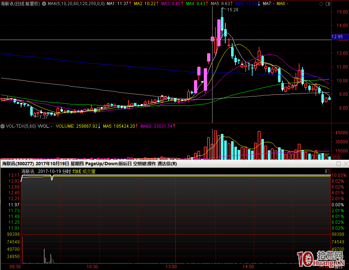This screenshot has width=349, height=270.
Task: Click the X10 volume scale box
Action: [x=336, y=157]
